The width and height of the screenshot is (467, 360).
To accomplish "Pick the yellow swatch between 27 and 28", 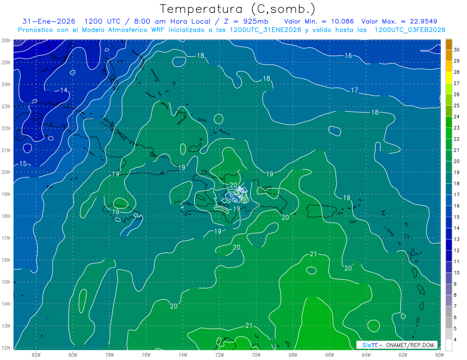I will click(x=449, y=78).
